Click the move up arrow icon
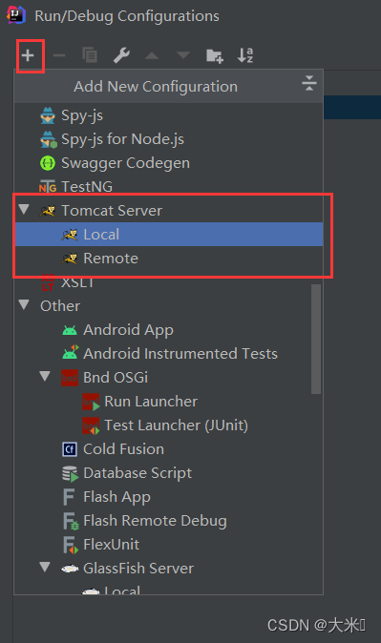Viewport: 381px width, 643px height. (x=152, y=55)
